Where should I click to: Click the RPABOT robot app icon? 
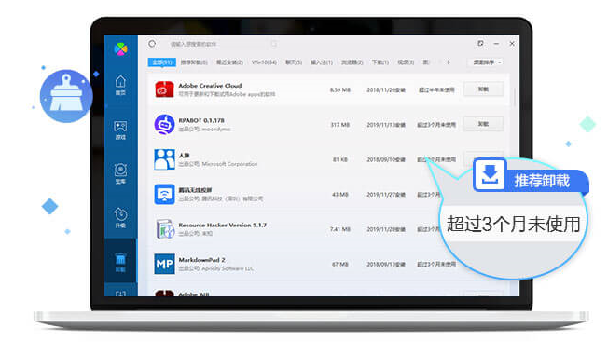[x=164, y=124]
